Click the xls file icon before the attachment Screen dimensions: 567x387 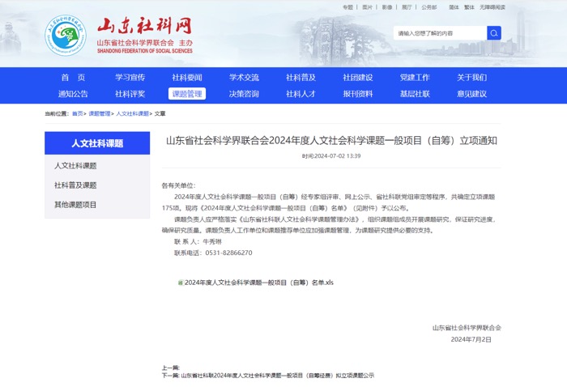[x=181, y=283]
